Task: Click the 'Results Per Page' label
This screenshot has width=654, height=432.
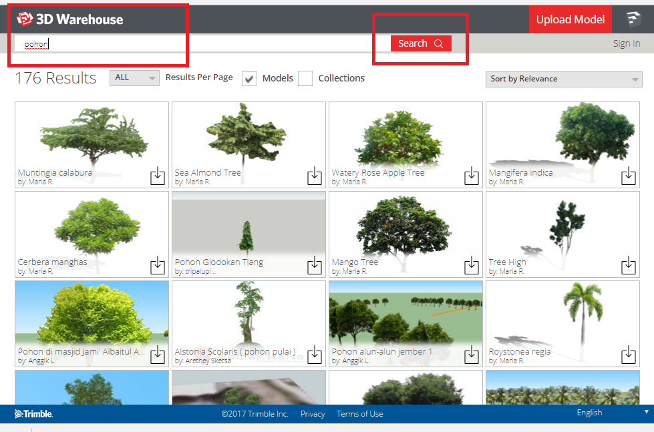Action: click(x=199, y=77)
